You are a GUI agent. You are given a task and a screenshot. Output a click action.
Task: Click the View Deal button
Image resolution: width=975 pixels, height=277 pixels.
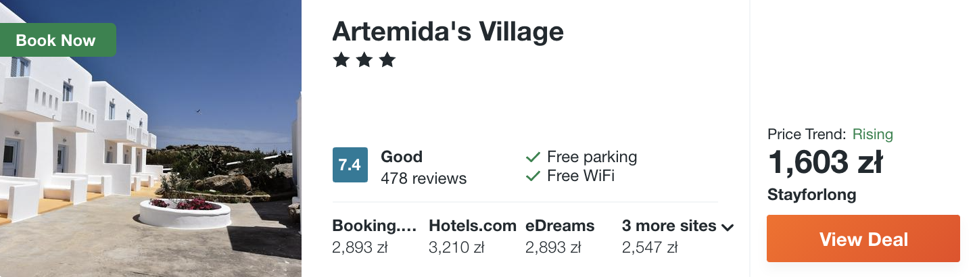[863, 238]
